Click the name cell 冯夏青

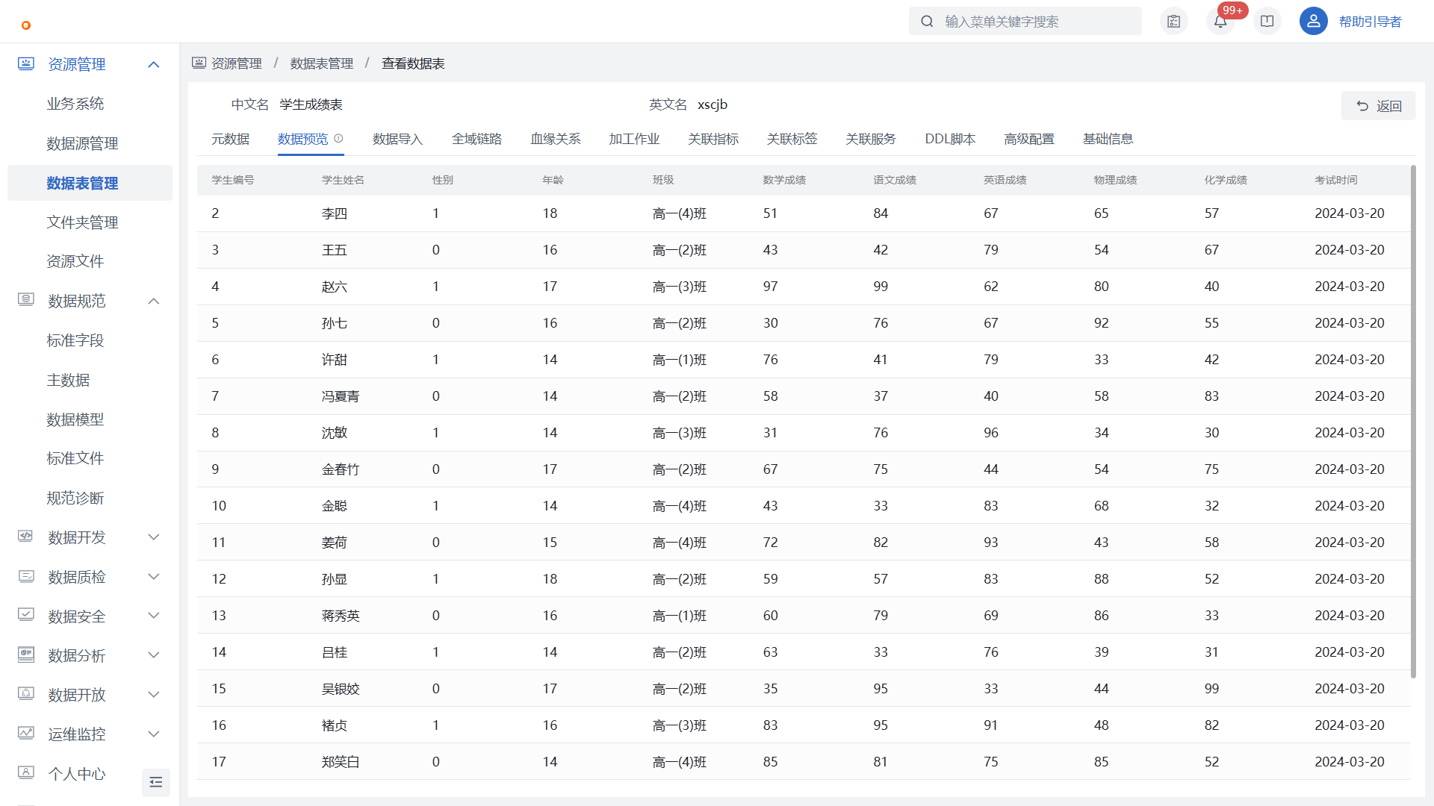(341, 396)
